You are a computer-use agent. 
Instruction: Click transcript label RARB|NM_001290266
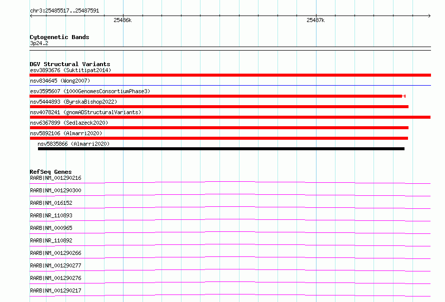pos(55,253)
